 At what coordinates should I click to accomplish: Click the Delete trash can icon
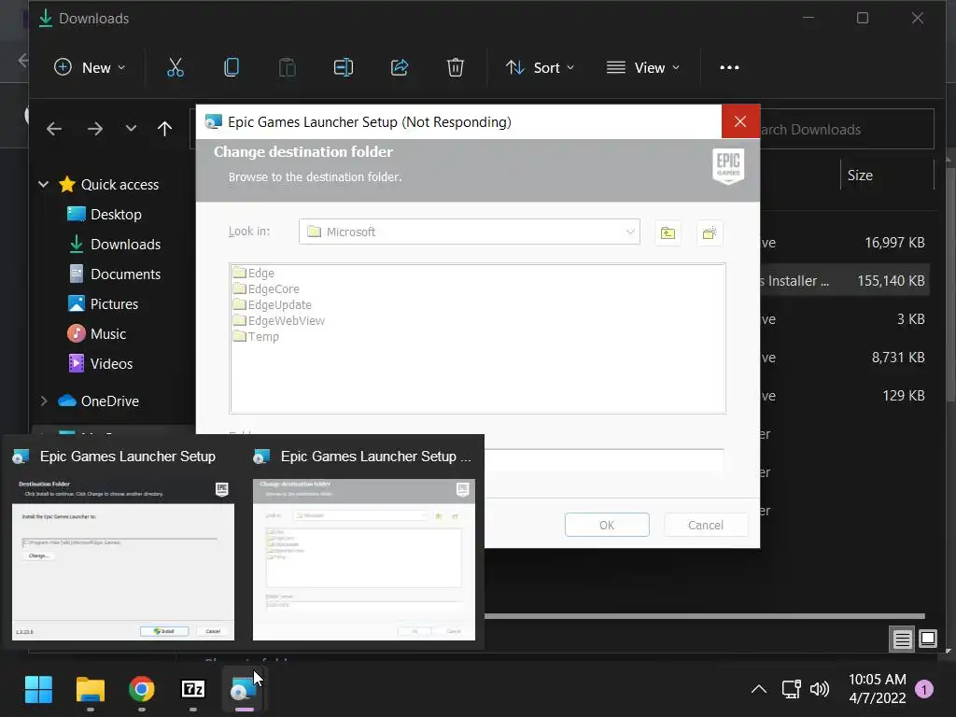(456, 67)
